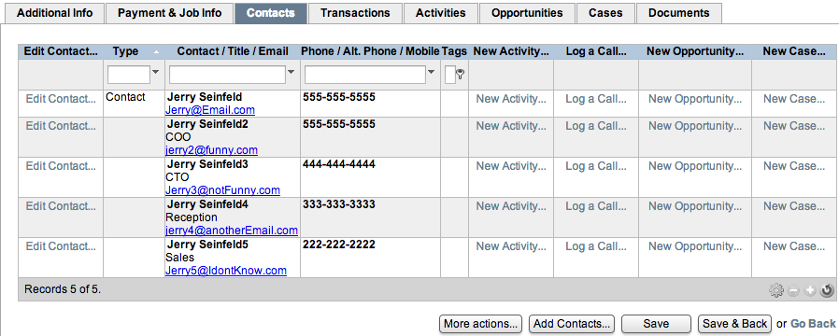
Task: Open the Type filter dropdown arrow
Action: [x=156, y=72]
